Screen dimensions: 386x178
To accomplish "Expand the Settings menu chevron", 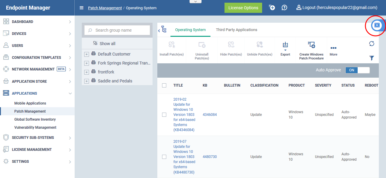I will [x=70, y=162].
